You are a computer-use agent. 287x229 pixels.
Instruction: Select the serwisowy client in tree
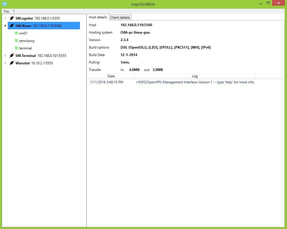click(x=27, y=41)
